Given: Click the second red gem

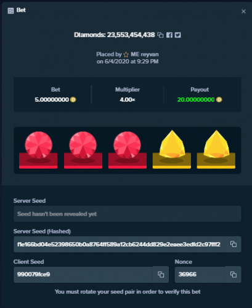Looking at the screenshot, I should tap(83, 145).
